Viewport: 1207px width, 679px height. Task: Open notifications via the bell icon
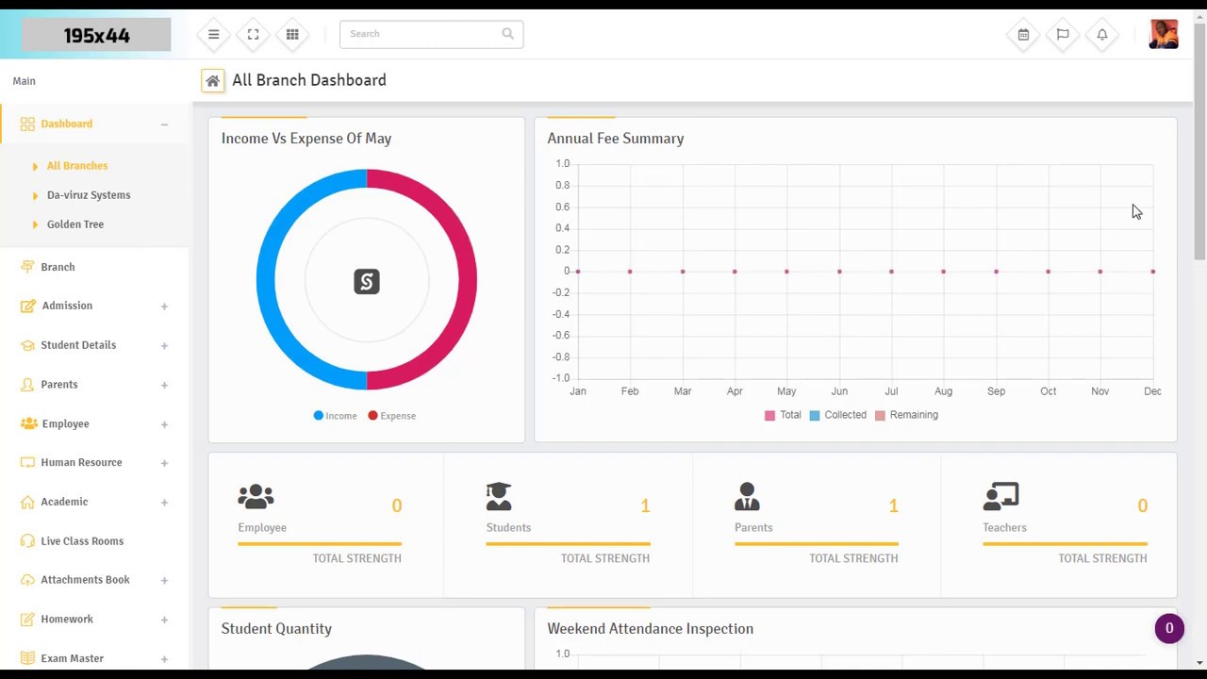tap(1101, 34)
